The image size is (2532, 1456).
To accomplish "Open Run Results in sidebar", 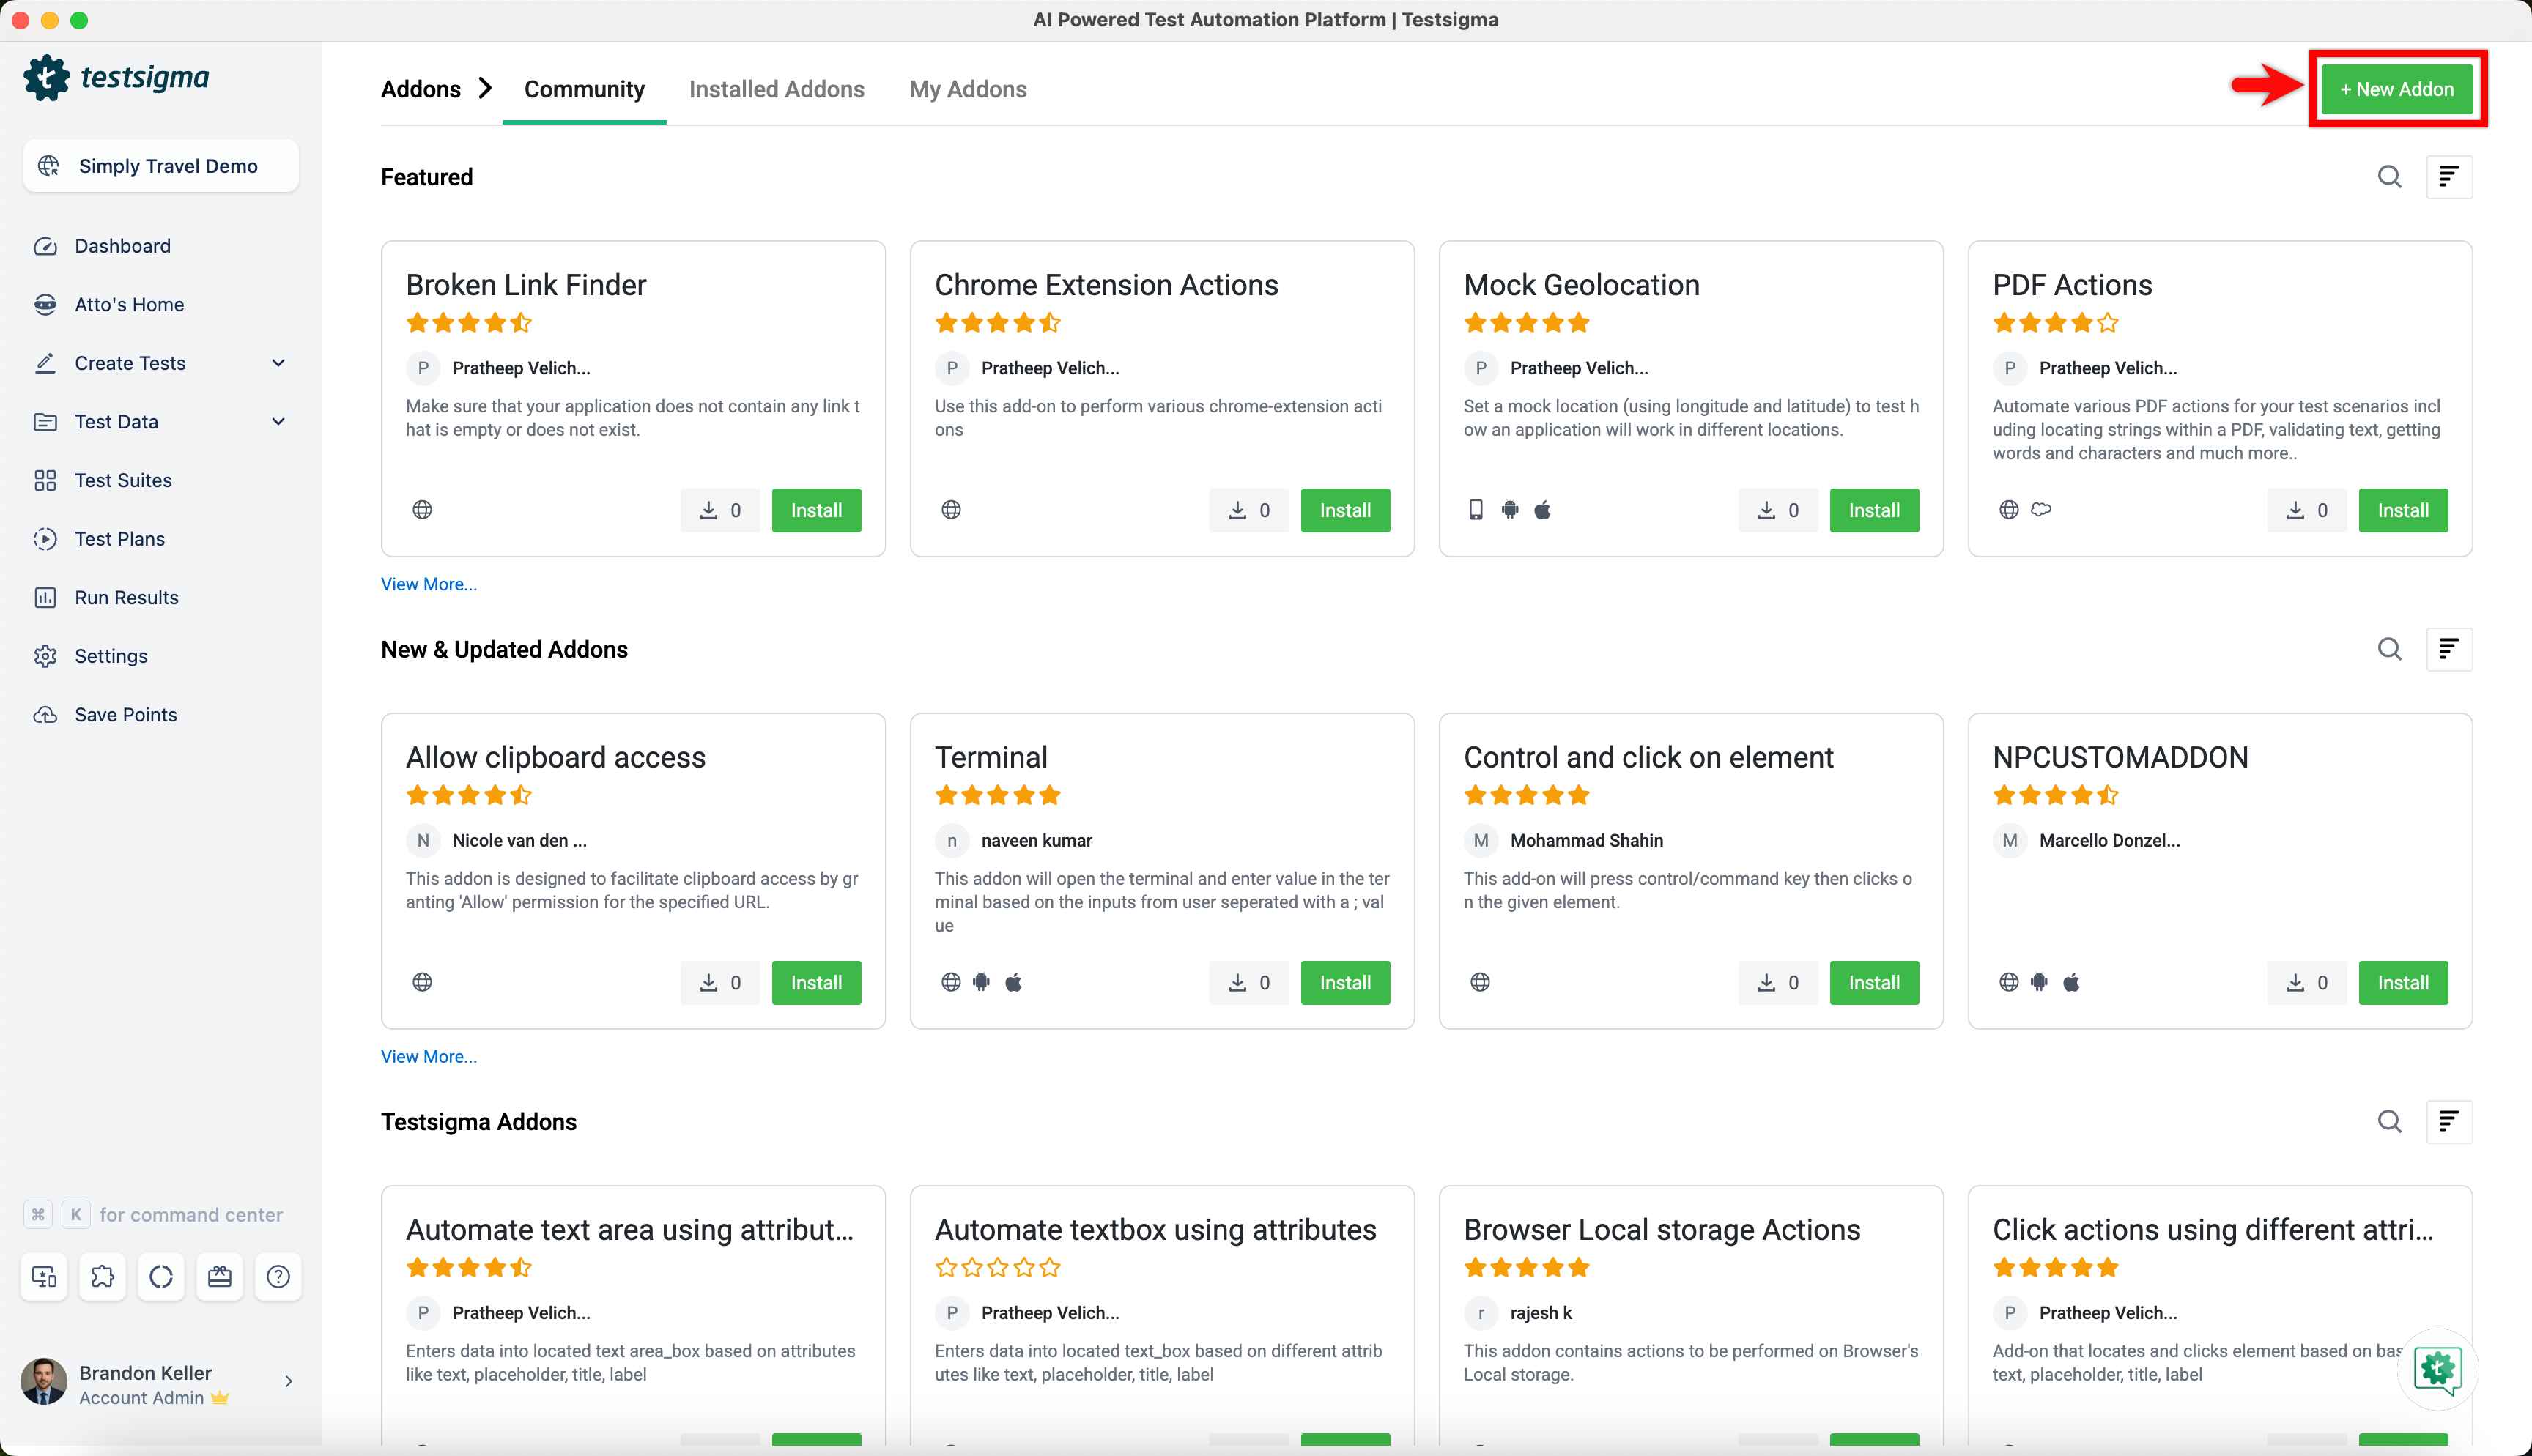I will [x=126, y=597].
